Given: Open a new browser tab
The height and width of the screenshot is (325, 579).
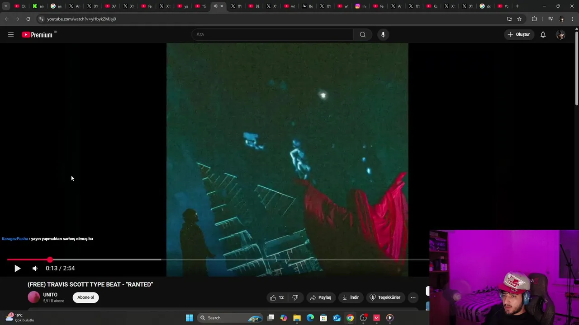Looking at the screenshot, I should coord(517,6).
